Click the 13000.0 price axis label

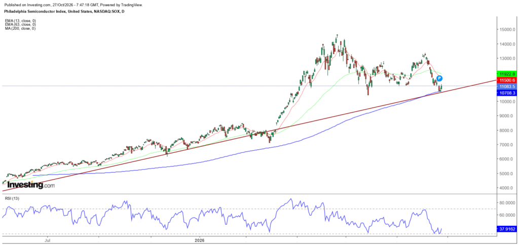(506, 59)
